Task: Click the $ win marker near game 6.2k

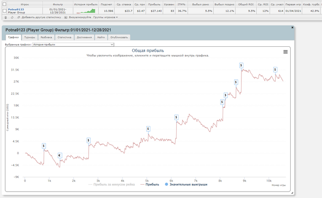Action: [x=176, y=117]
